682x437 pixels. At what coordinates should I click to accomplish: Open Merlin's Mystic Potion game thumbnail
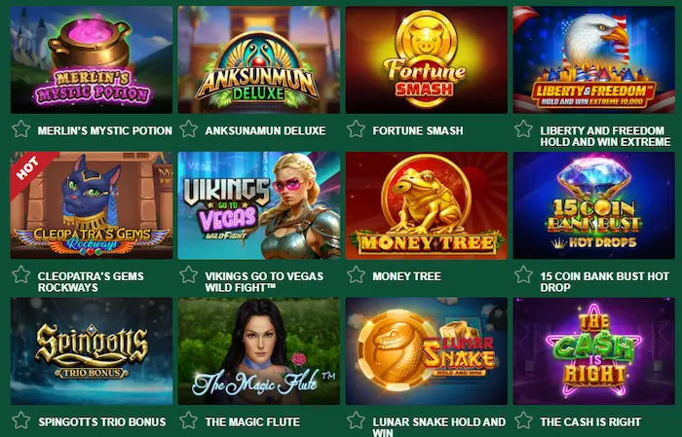coord(92,60)
